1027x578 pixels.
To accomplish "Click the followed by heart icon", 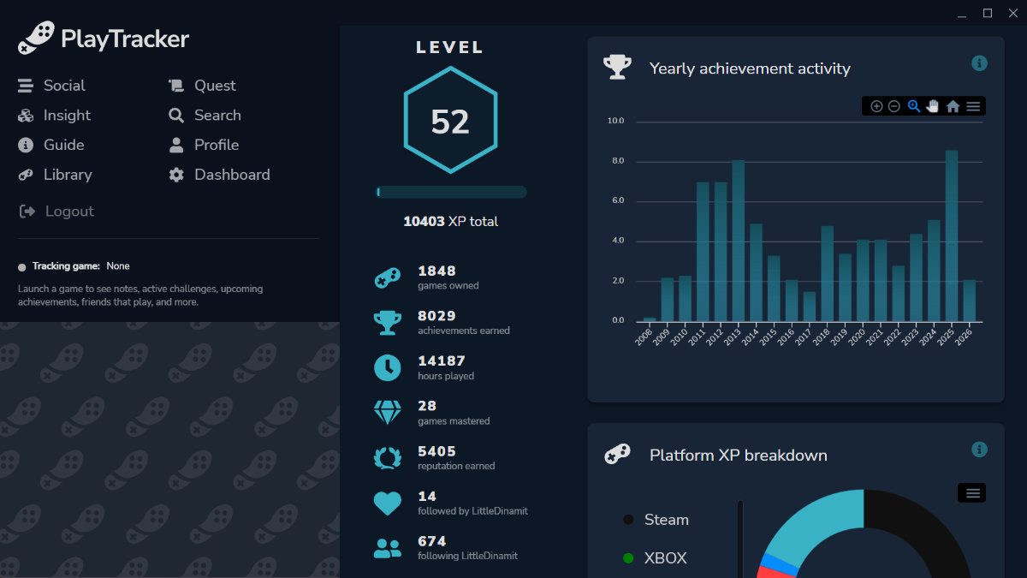I will (388, 504).
